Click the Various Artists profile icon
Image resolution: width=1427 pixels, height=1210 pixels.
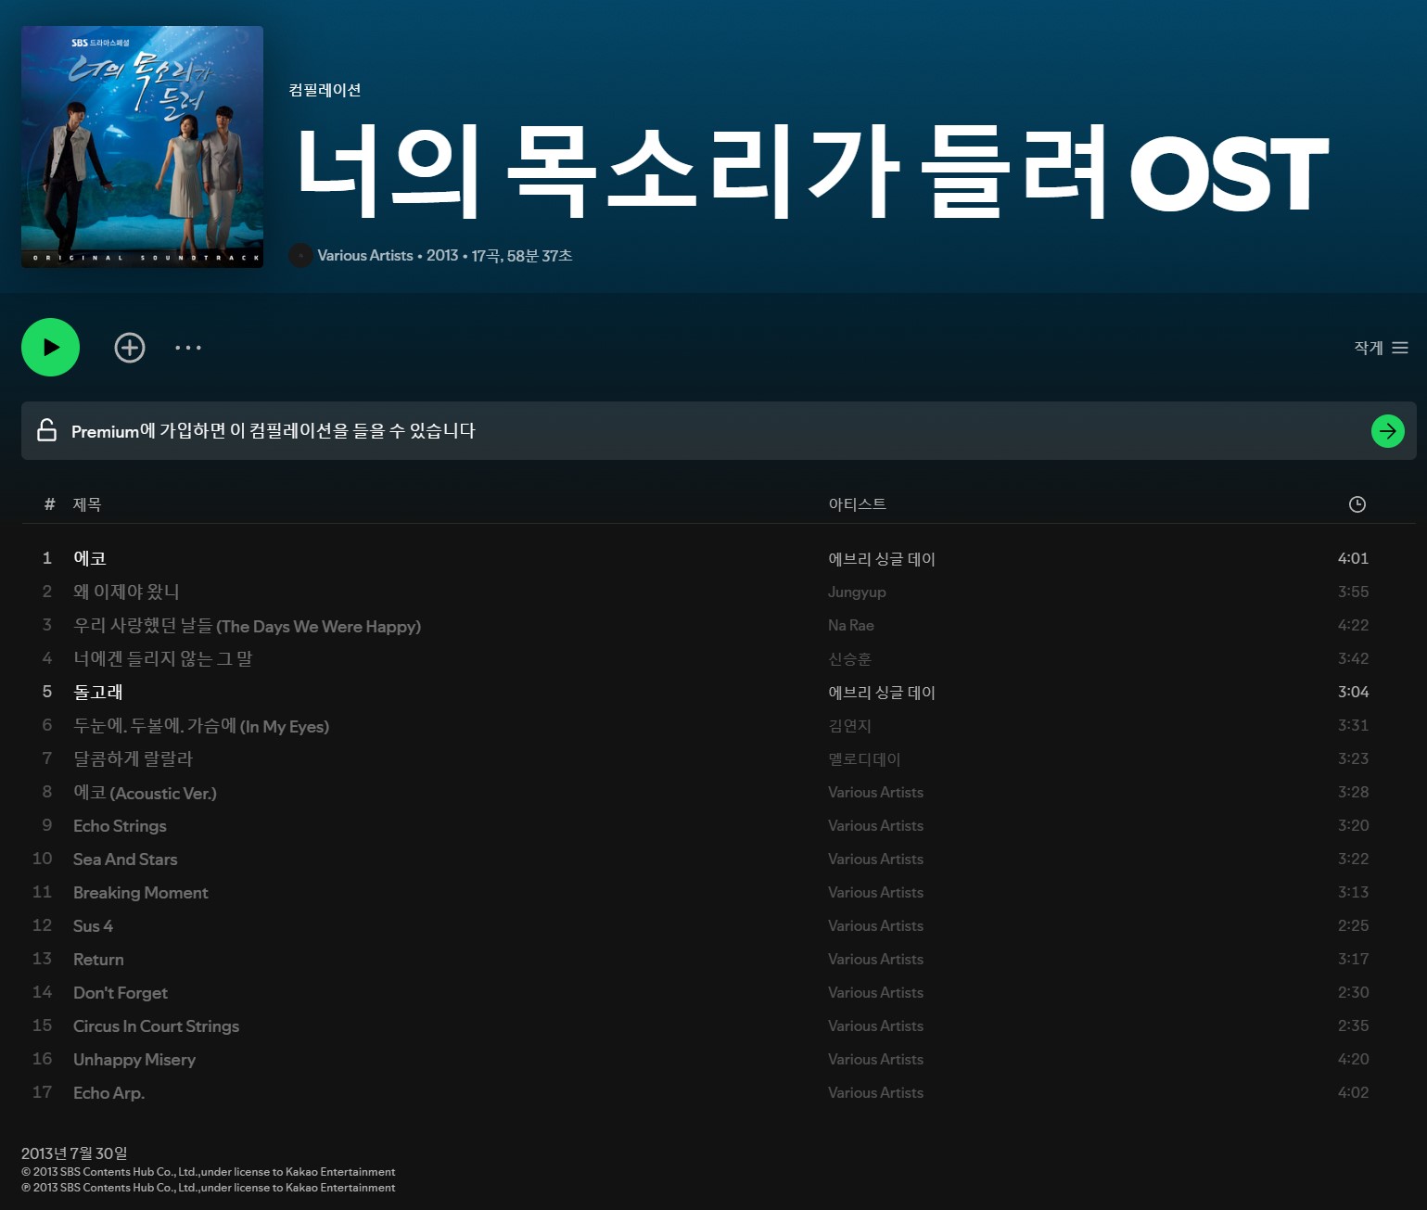click(x=299, y=255)
